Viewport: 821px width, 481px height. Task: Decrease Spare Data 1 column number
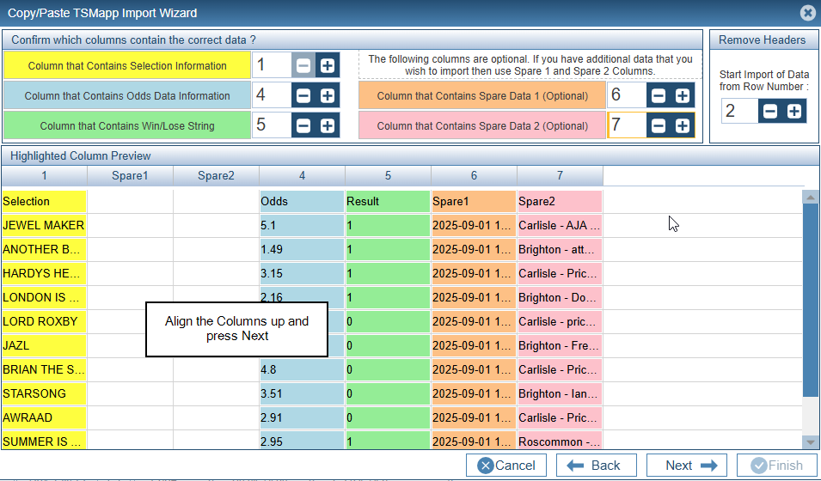(659, 96)
